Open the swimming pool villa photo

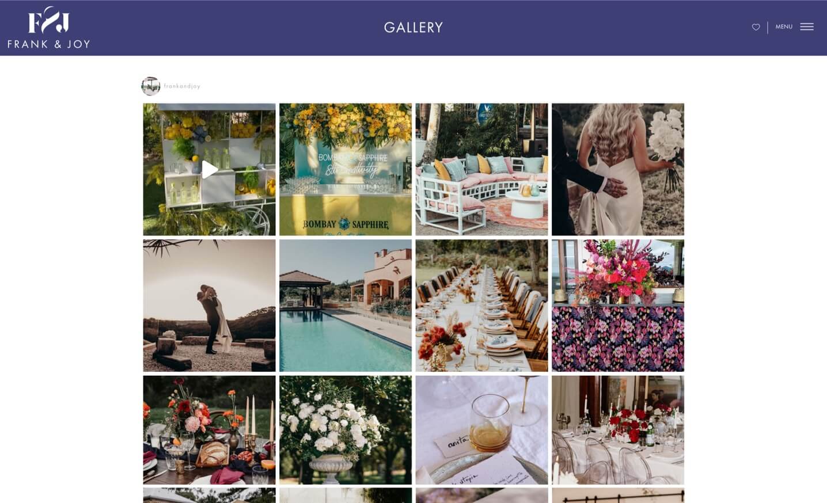click(x=346, y=306)
